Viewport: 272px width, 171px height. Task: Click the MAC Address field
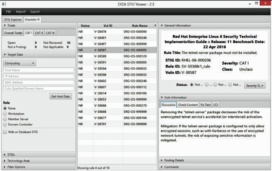pos(38,82)
